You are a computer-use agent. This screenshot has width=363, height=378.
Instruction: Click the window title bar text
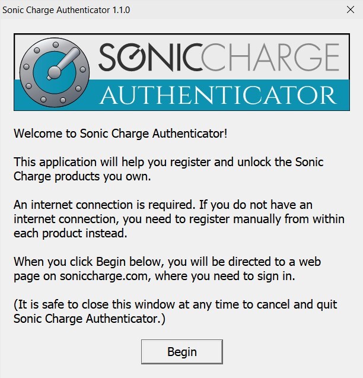[x=66, y=10]
